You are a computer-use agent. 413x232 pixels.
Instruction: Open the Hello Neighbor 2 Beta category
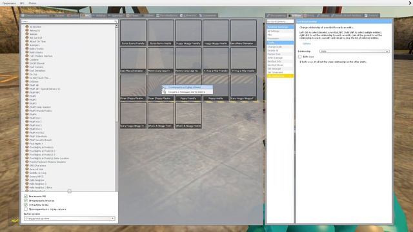click(x=41, y=188)
